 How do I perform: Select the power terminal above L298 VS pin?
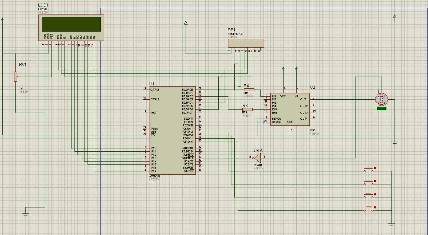(x=296, y=69)
